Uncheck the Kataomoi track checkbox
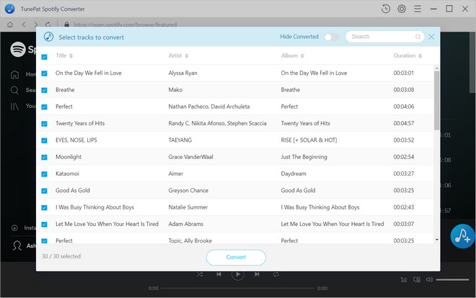Viewport: 476px width, 298px height. 44,174
